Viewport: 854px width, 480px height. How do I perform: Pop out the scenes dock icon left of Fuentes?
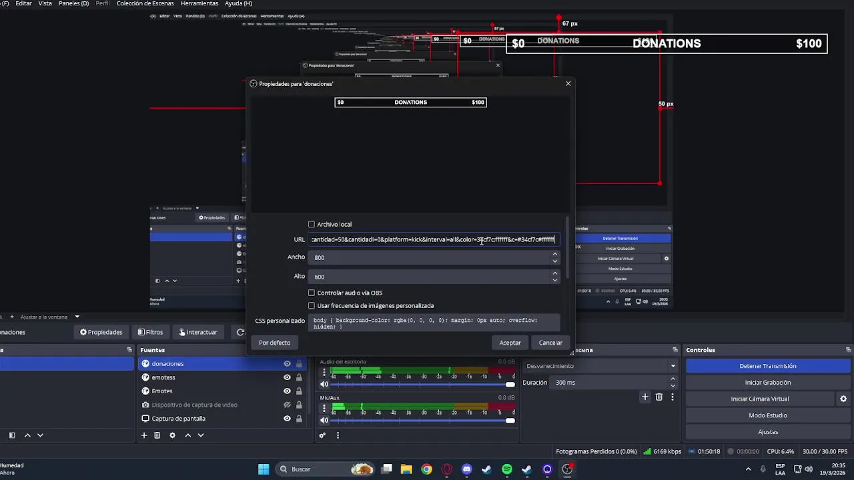(x=129, y=350)
